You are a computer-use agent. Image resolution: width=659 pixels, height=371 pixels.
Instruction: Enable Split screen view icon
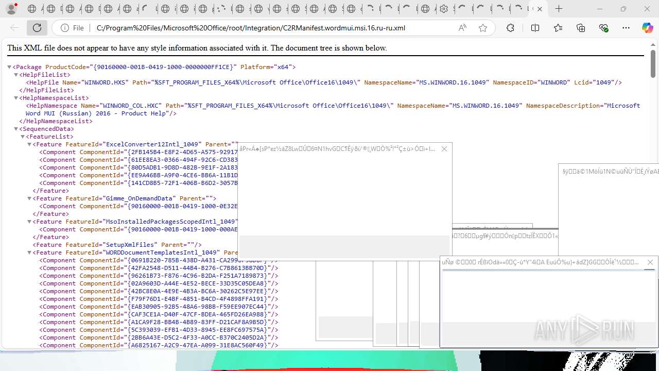[535, 28]
